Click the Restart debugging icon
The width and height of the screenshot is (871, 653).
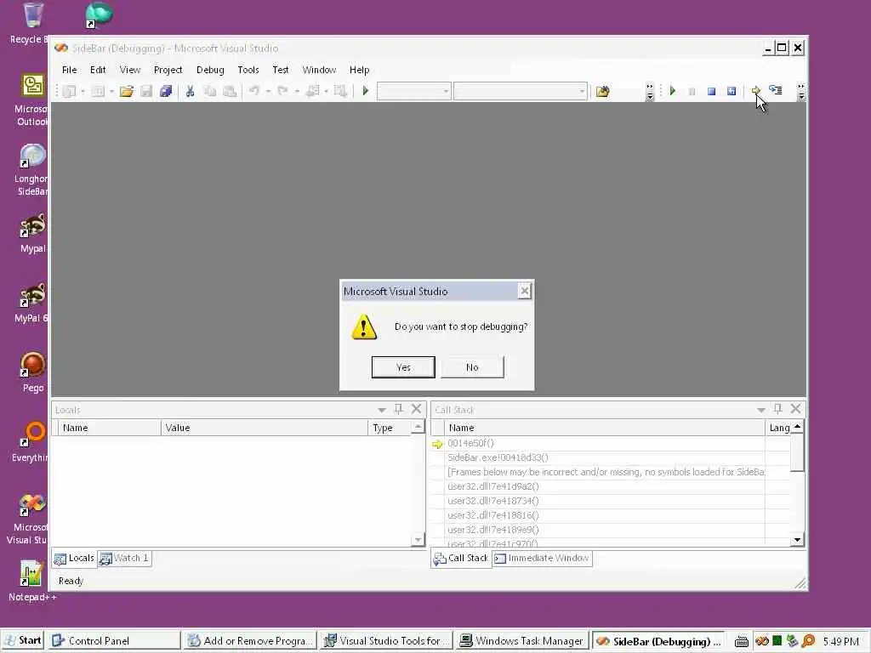(x=732, y=91)
